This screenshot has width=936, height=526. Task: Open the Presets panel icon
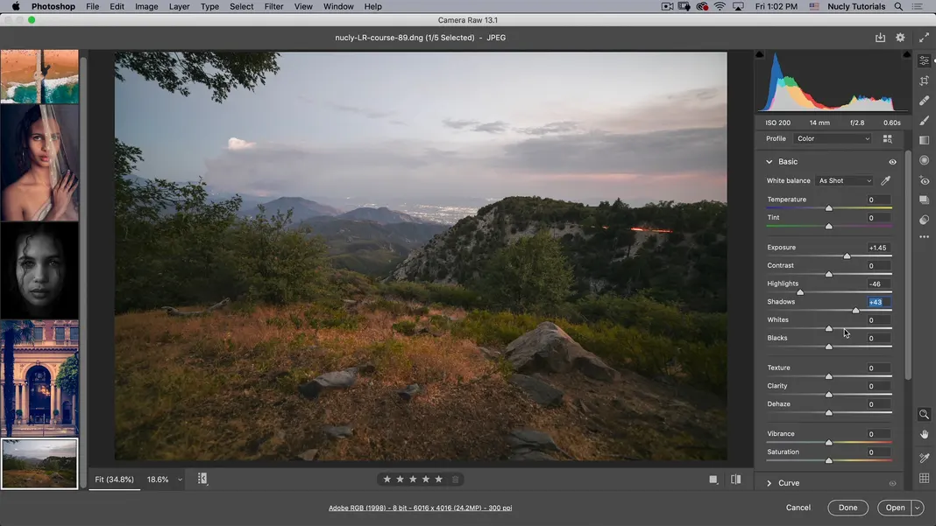tap(924, 220)
